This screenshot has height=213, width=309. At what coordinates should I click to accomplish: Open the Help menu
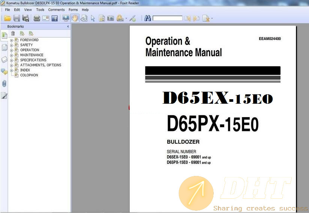[85, 10]
